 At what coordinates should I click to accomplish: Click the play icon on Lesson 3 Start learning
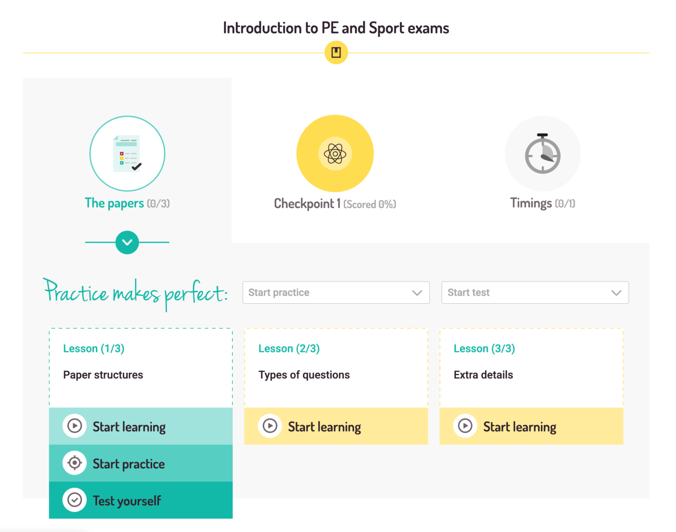[465, 426]
